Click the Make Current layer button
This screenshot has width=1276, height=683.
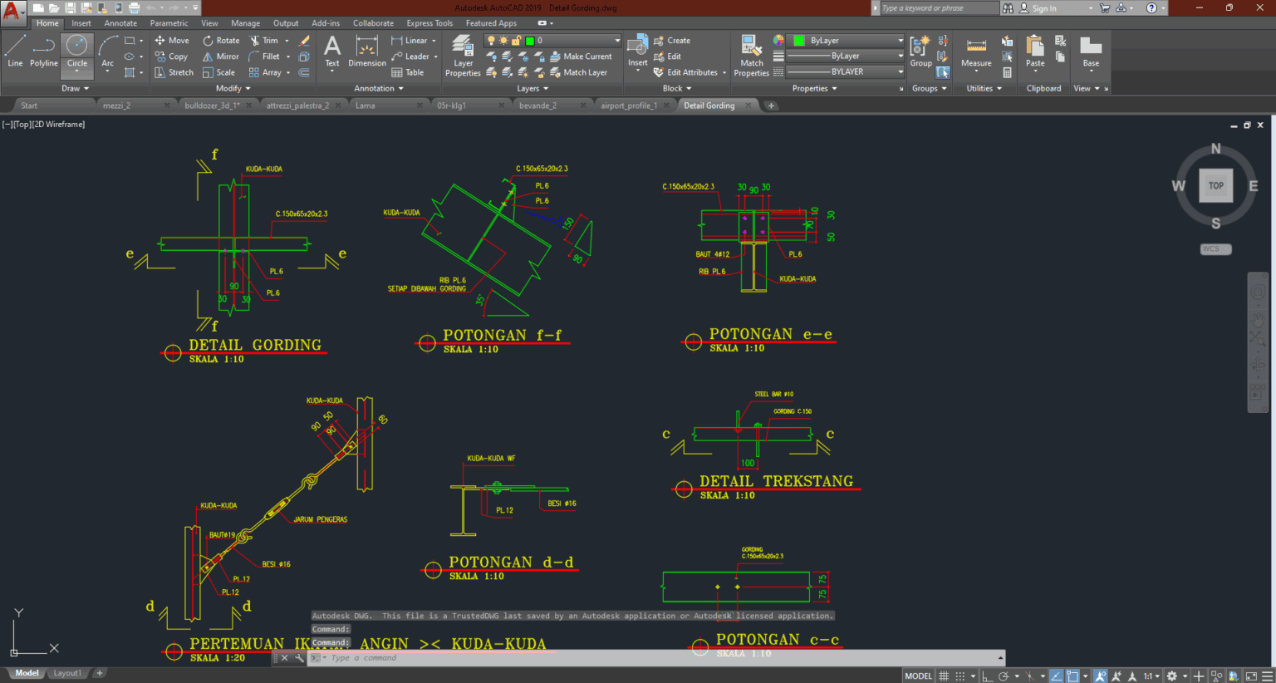[582, 56]
